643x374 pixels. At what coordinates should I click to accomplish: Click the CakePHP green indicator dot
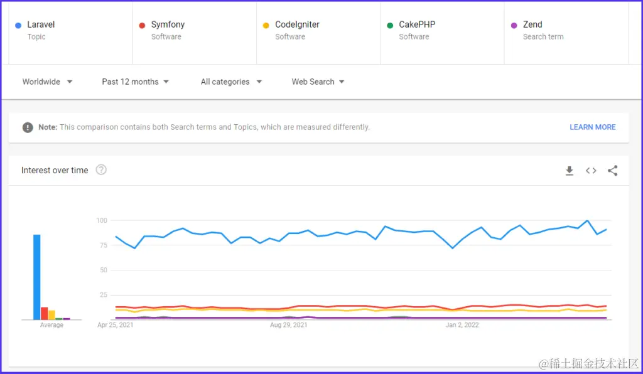[x=391, y=24]
